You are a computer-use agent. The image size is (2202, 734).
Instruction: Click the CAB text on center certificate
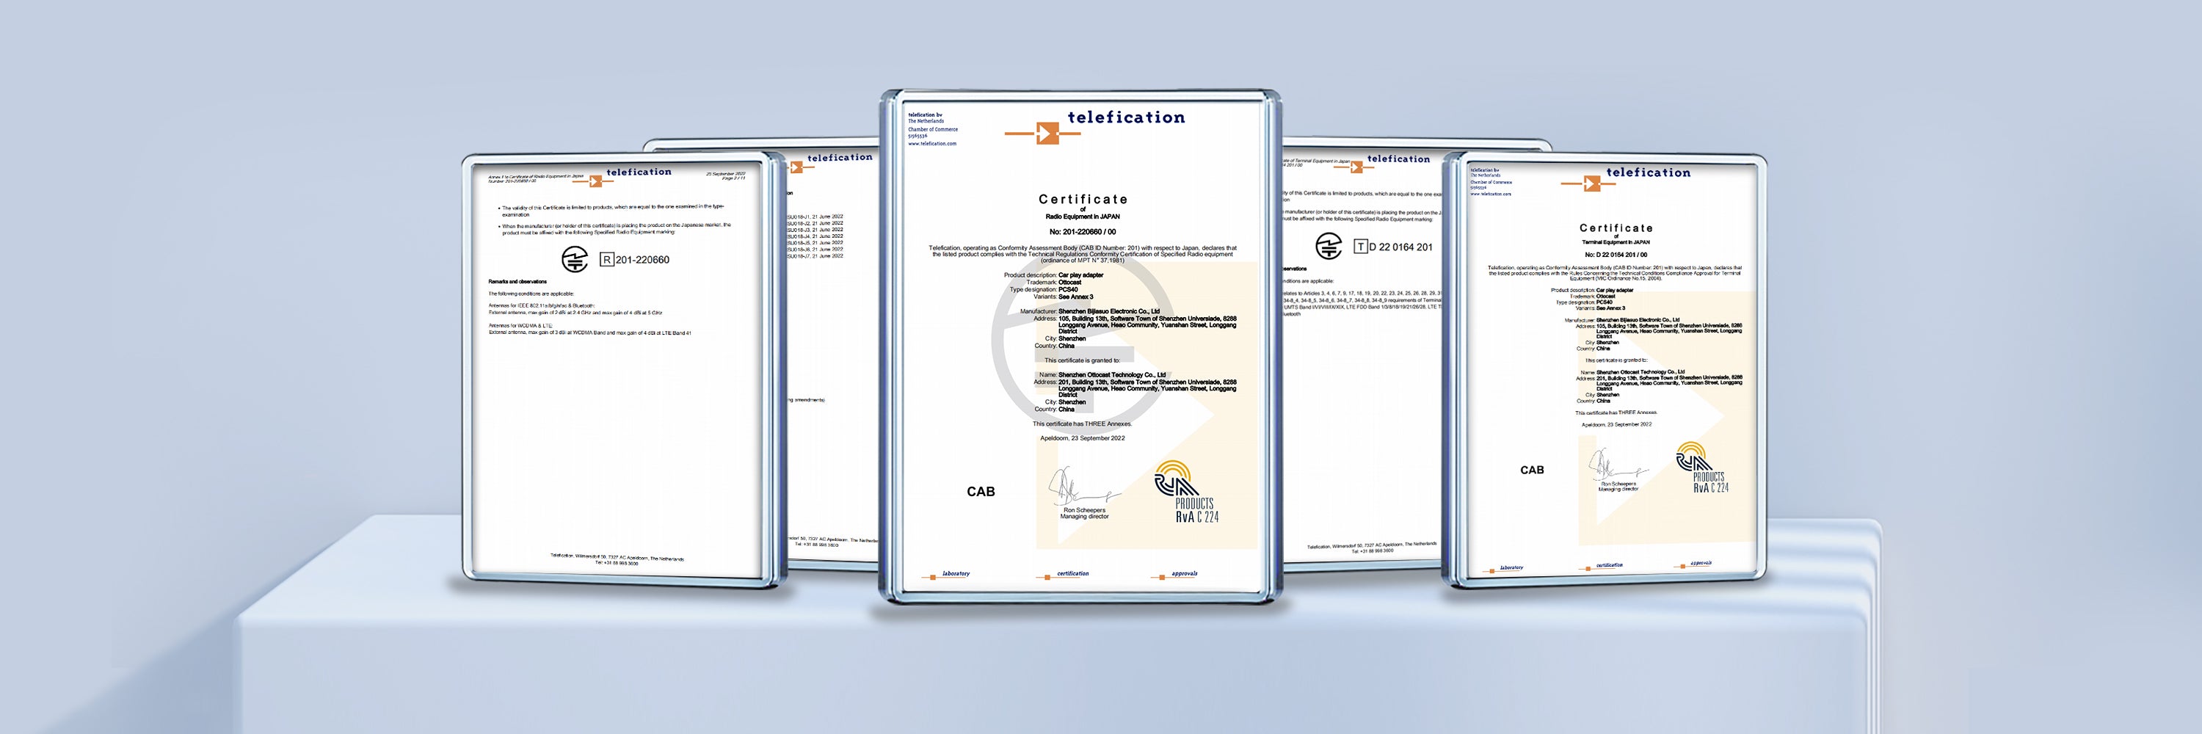point(981,491)
